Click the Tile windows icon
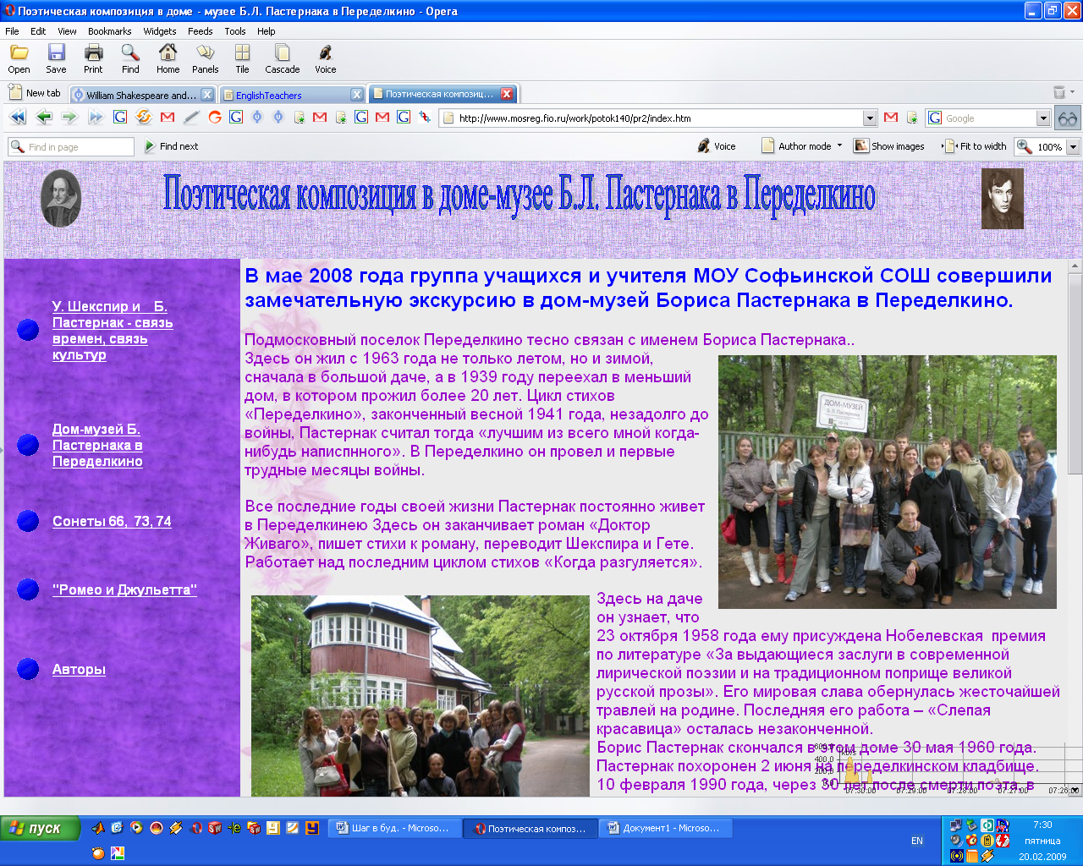This screenshot has height=866, width=1083. 242,58
